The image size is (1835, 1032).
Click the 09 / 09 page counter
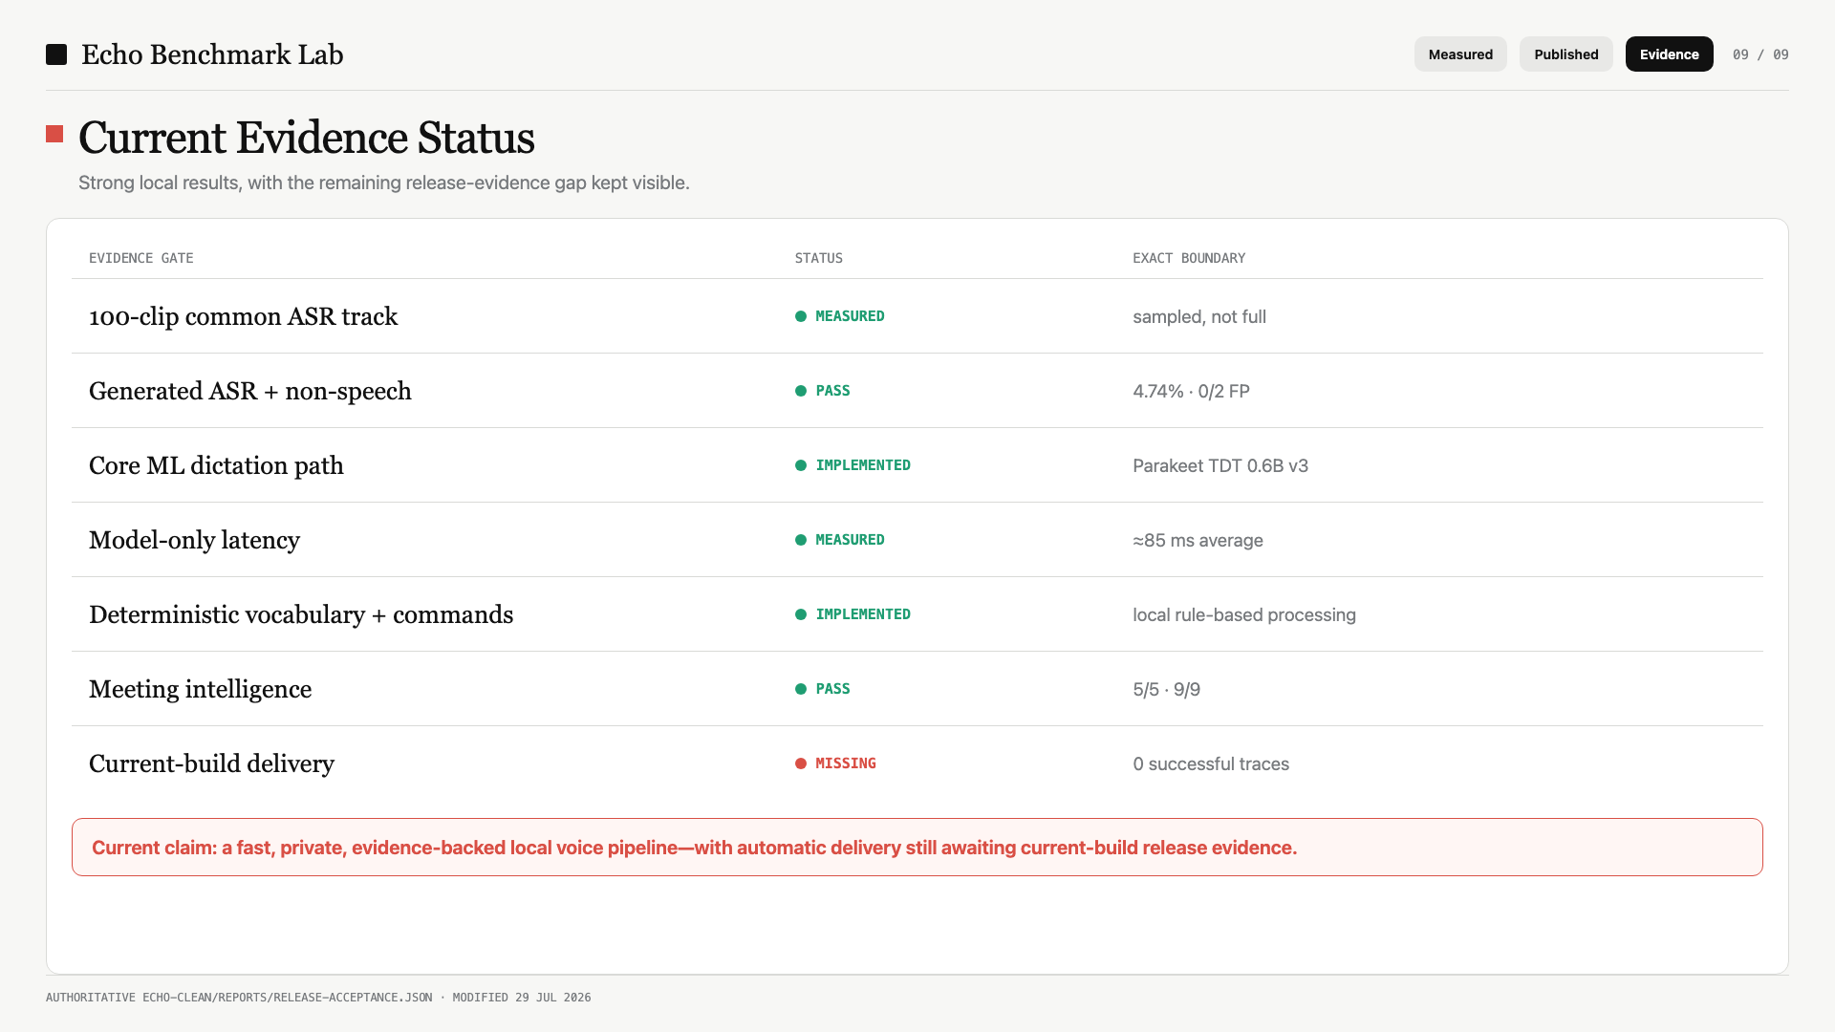[x=1760, y=54]
